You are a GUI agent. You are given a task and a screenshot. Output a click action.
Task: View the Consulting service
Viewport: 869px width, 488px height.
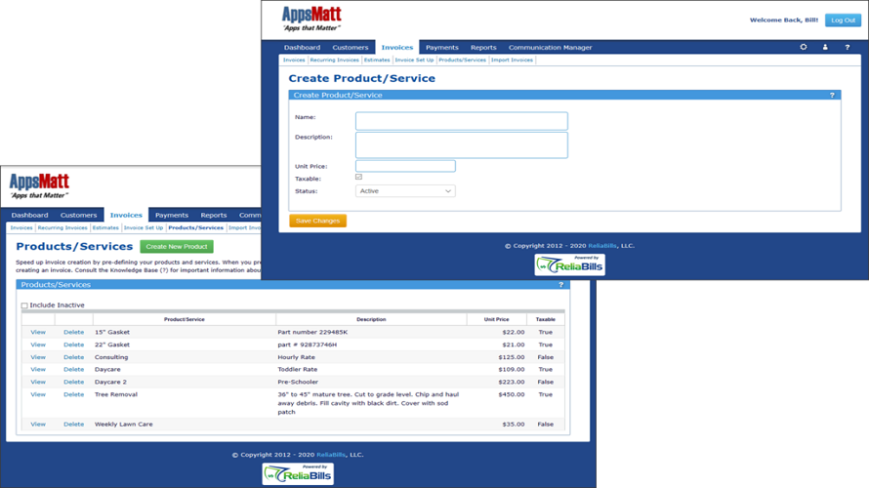tap(38, 357)
